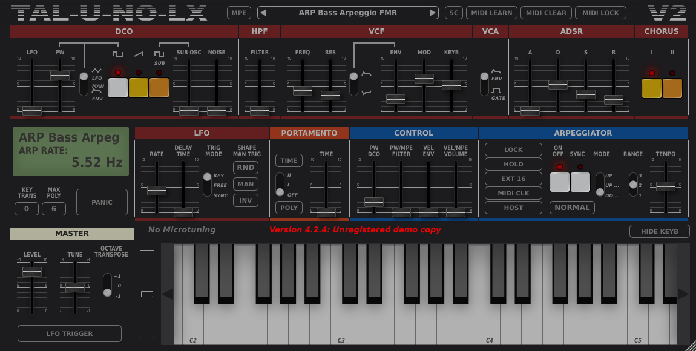Toggle the MPE button
696x351 pixels.
coord(239,13)
